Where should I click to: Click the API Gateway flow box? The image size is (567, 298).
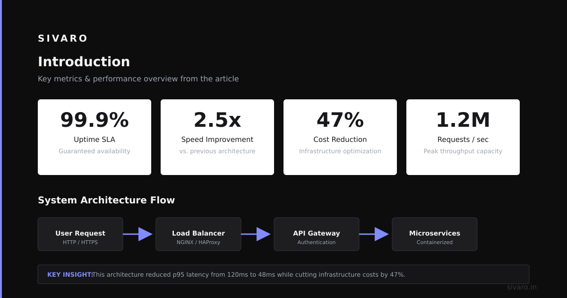point(317,234)
